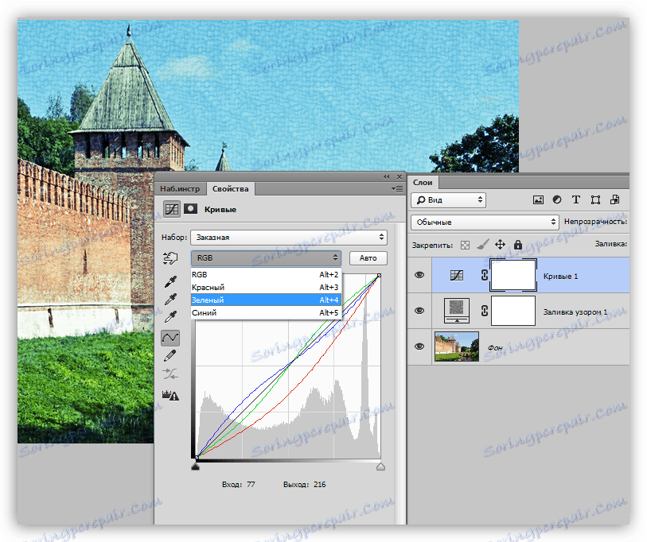Switch to the Наб.инстр tab

click(x=180, y=189)
